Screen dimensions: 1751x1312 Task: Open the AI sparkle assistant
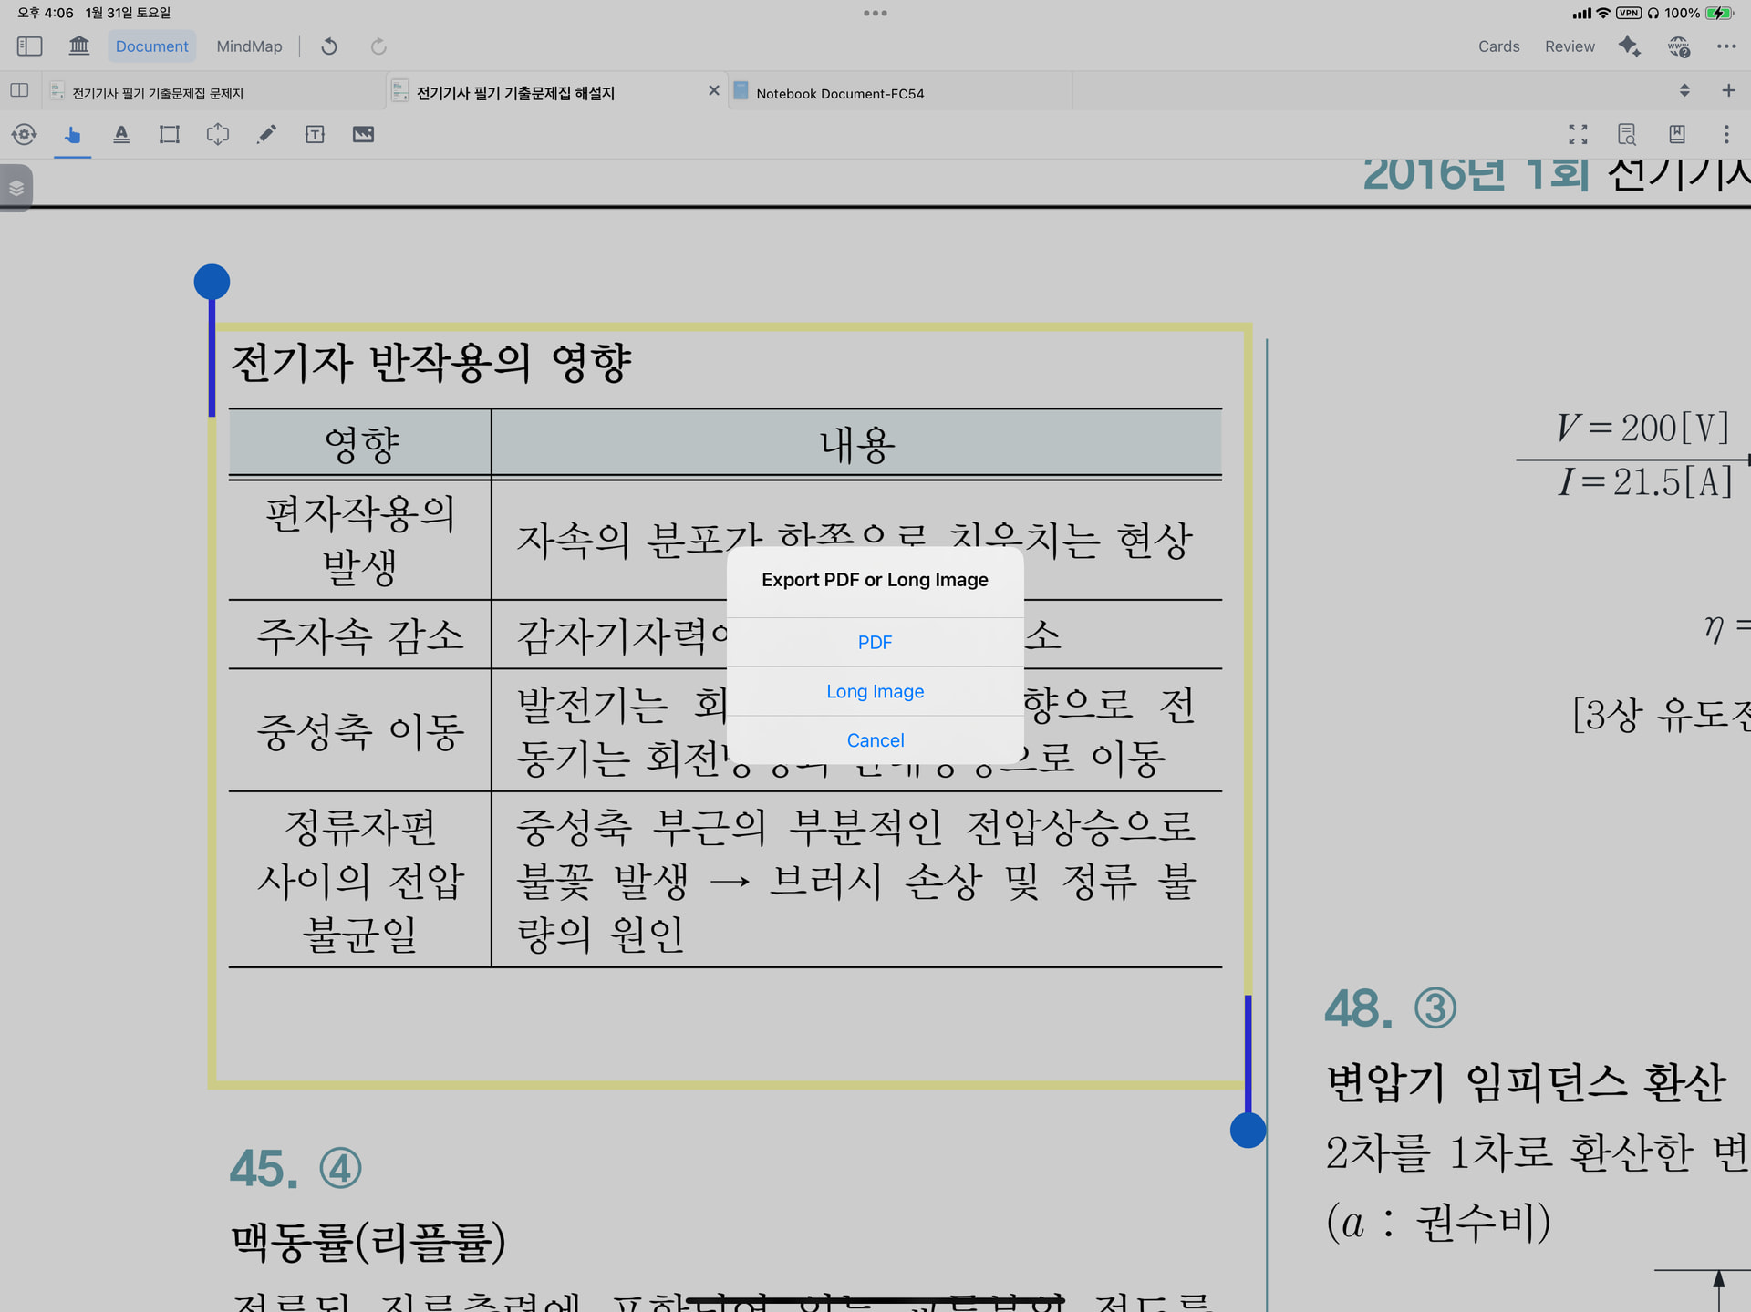tap(1629, 46)
